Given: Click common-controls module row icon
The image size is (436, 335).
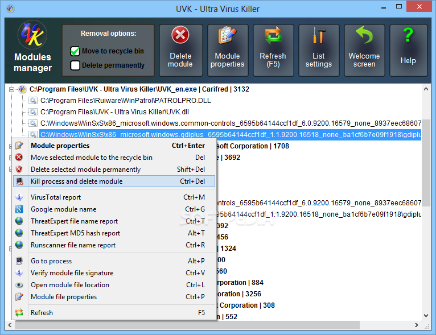Looking at the screenshot, I should point(33,123).
